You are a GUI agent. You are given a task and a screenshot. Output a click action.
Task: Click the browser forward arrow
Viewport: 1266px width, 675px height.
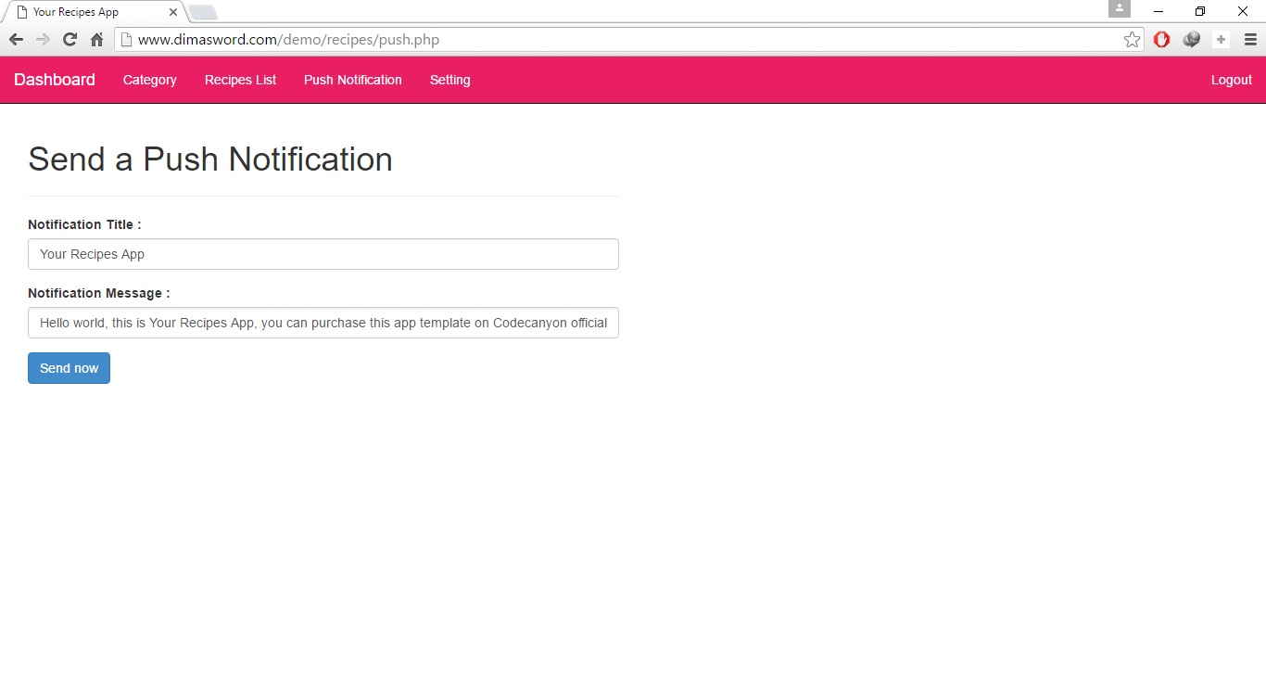point(43,40)
